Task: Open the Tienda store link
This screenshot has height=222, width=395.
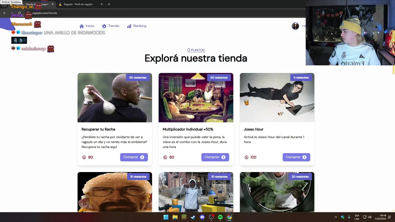Action: click(110, 26)
